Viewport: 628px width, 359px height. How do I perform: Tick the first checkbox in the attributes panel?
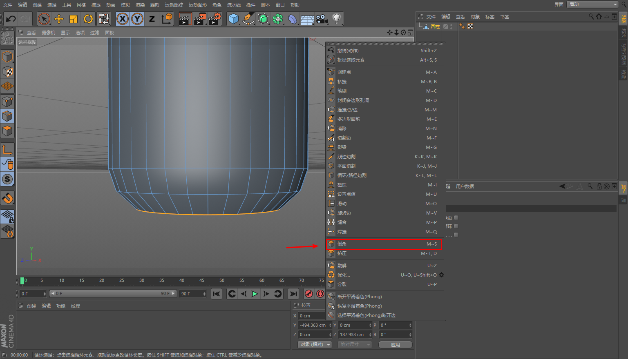(x=456, y=218)
